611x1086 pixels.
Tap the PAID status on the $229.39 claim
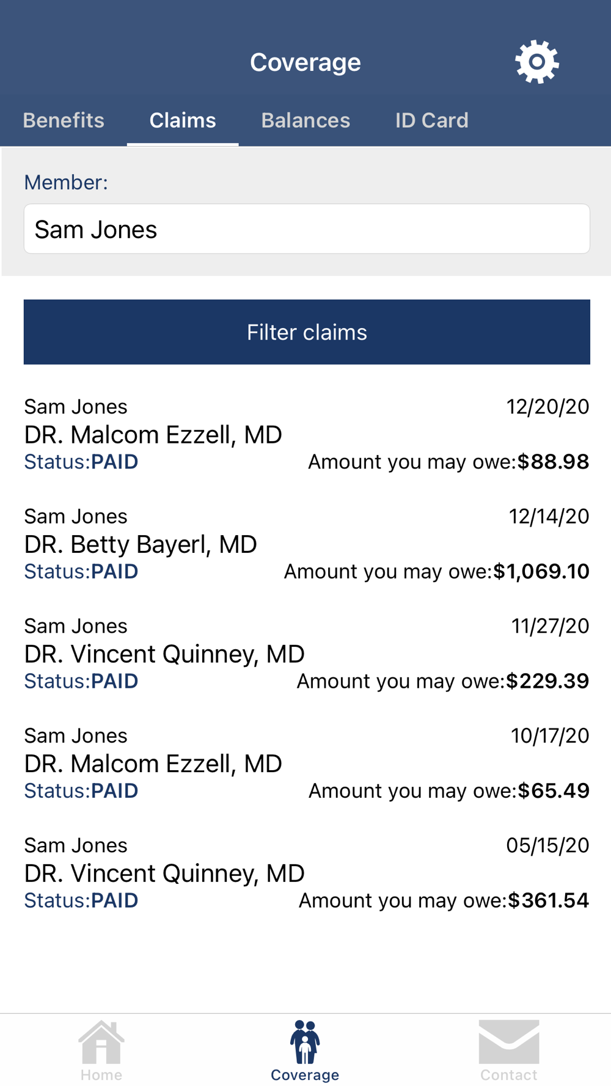point(114,681)
